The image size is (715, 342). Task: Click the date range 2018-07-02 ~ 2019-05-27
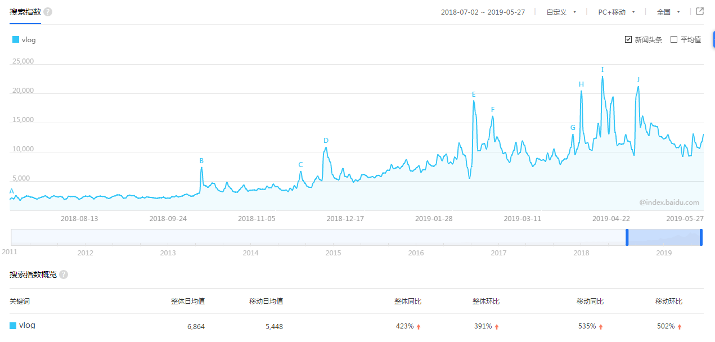[483, 12]
